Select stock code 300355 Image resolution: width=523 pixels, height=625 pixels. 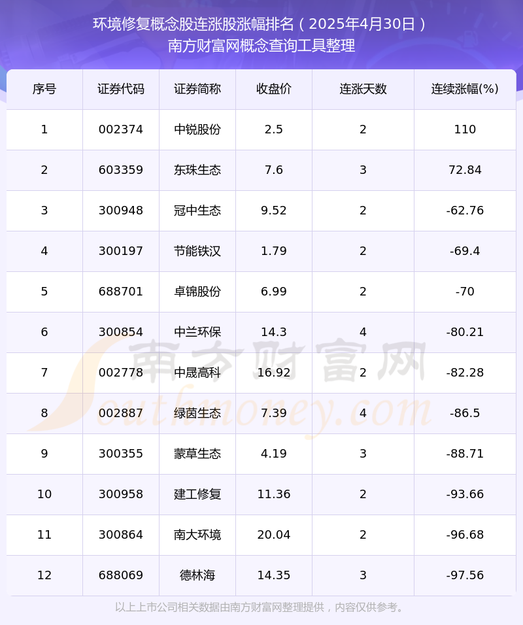(x=121, y=454)
